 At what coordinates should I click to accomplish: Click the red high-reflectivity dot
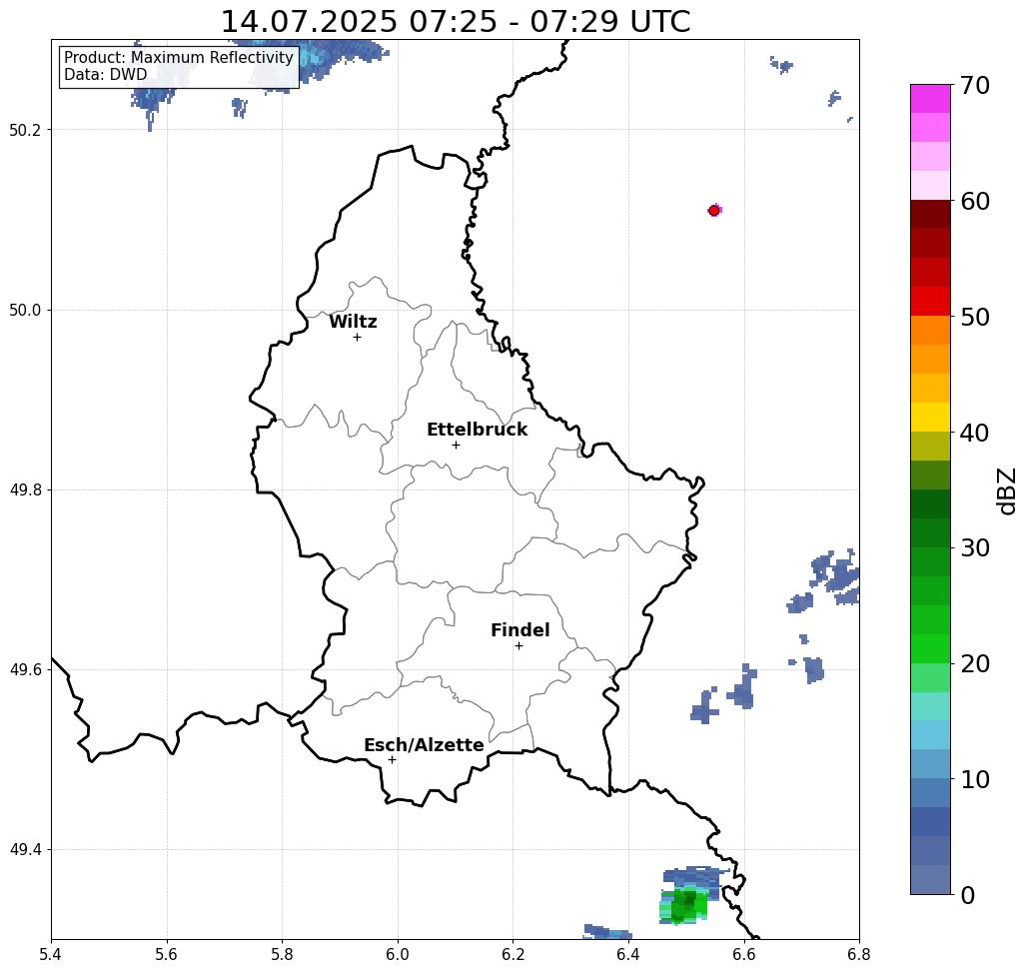point(714,211)
